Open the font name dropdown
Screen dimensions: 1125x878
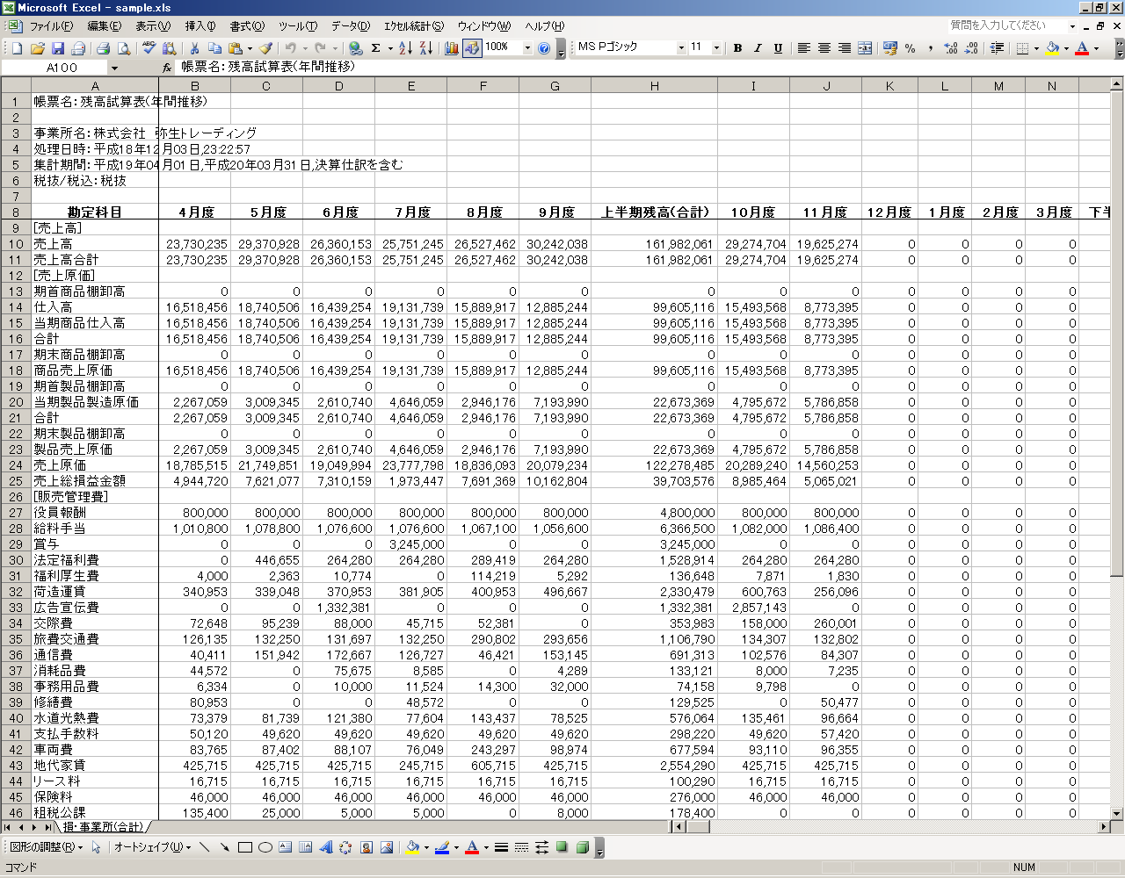(x=681, y=48)
